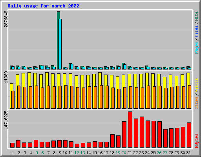Click the x-axis day label 9
This screenshot has height=157, width=201.
point(60,153)
